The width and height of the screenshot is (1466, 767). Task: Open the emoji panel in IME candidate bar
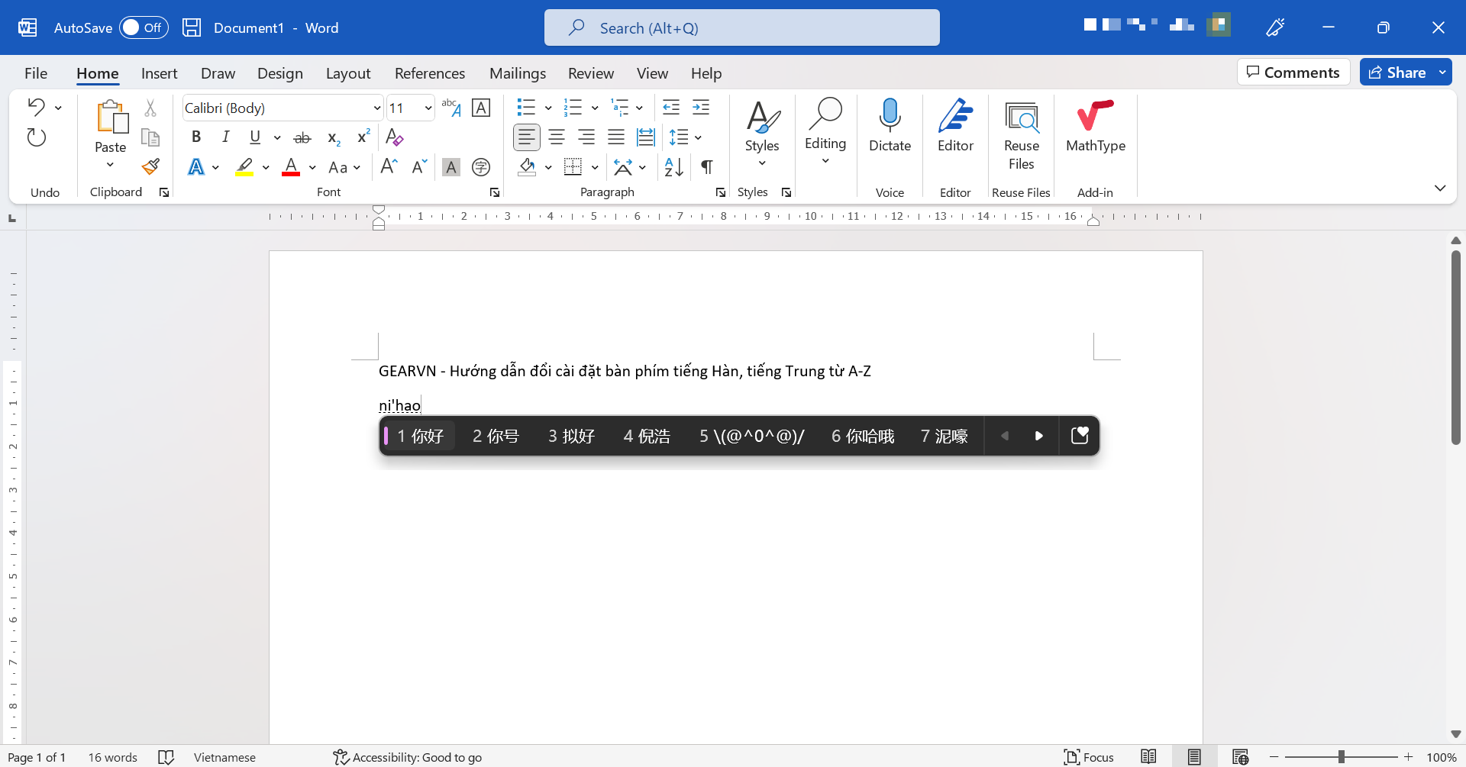[1079, 436]
